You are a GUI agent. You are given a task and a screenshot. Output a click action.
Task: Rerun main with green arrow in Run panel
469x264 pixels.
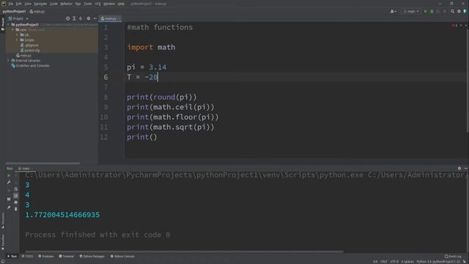[9, 175]
